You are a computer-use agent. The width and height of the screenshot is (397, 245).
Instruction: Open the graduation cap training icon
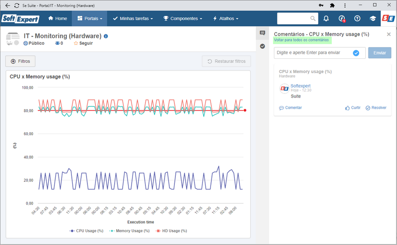(x=373, y=18)
